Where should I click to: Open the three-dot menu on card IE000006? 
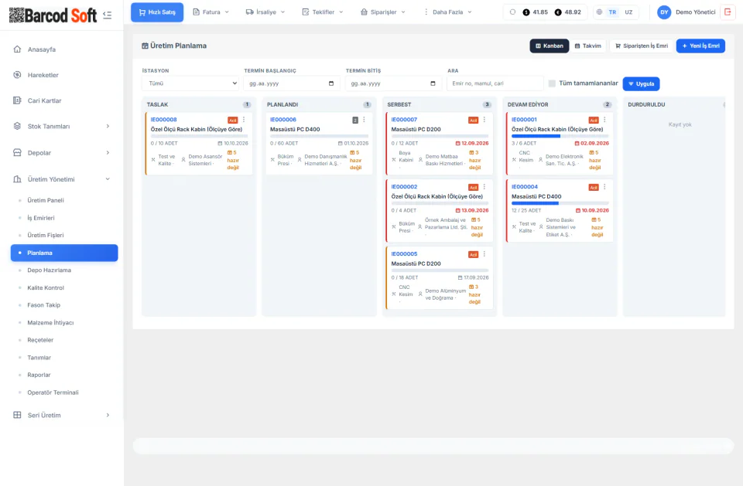pos(364,120)
